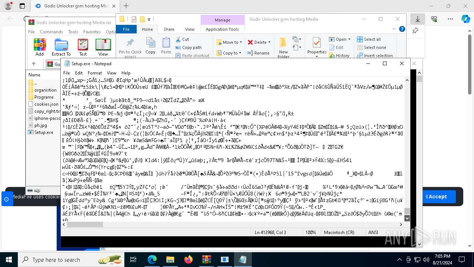Select cookies.json in WinRAR list
The width and height of the screenshot is (474, 267).
46,104
